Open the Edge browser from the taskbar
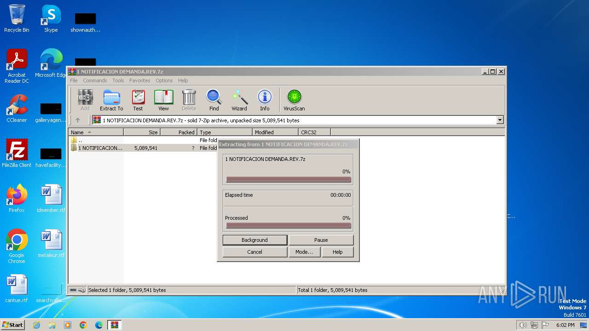This screenshot has height=331, width=589. (99, 325)
